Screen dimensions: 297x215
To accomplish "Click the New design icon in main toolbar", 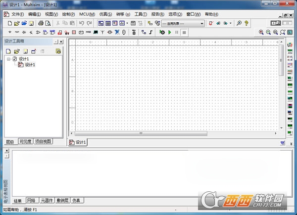I will [10, 23].
